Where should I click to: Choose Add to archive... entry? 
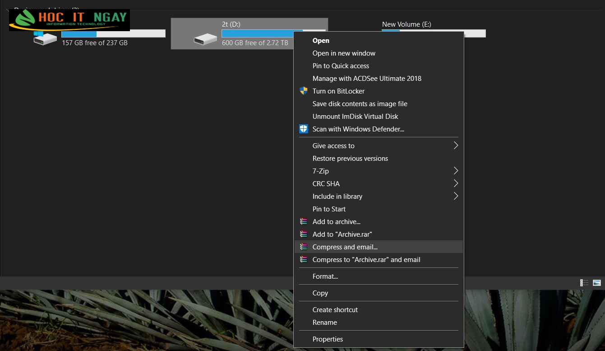click(379, 222)
